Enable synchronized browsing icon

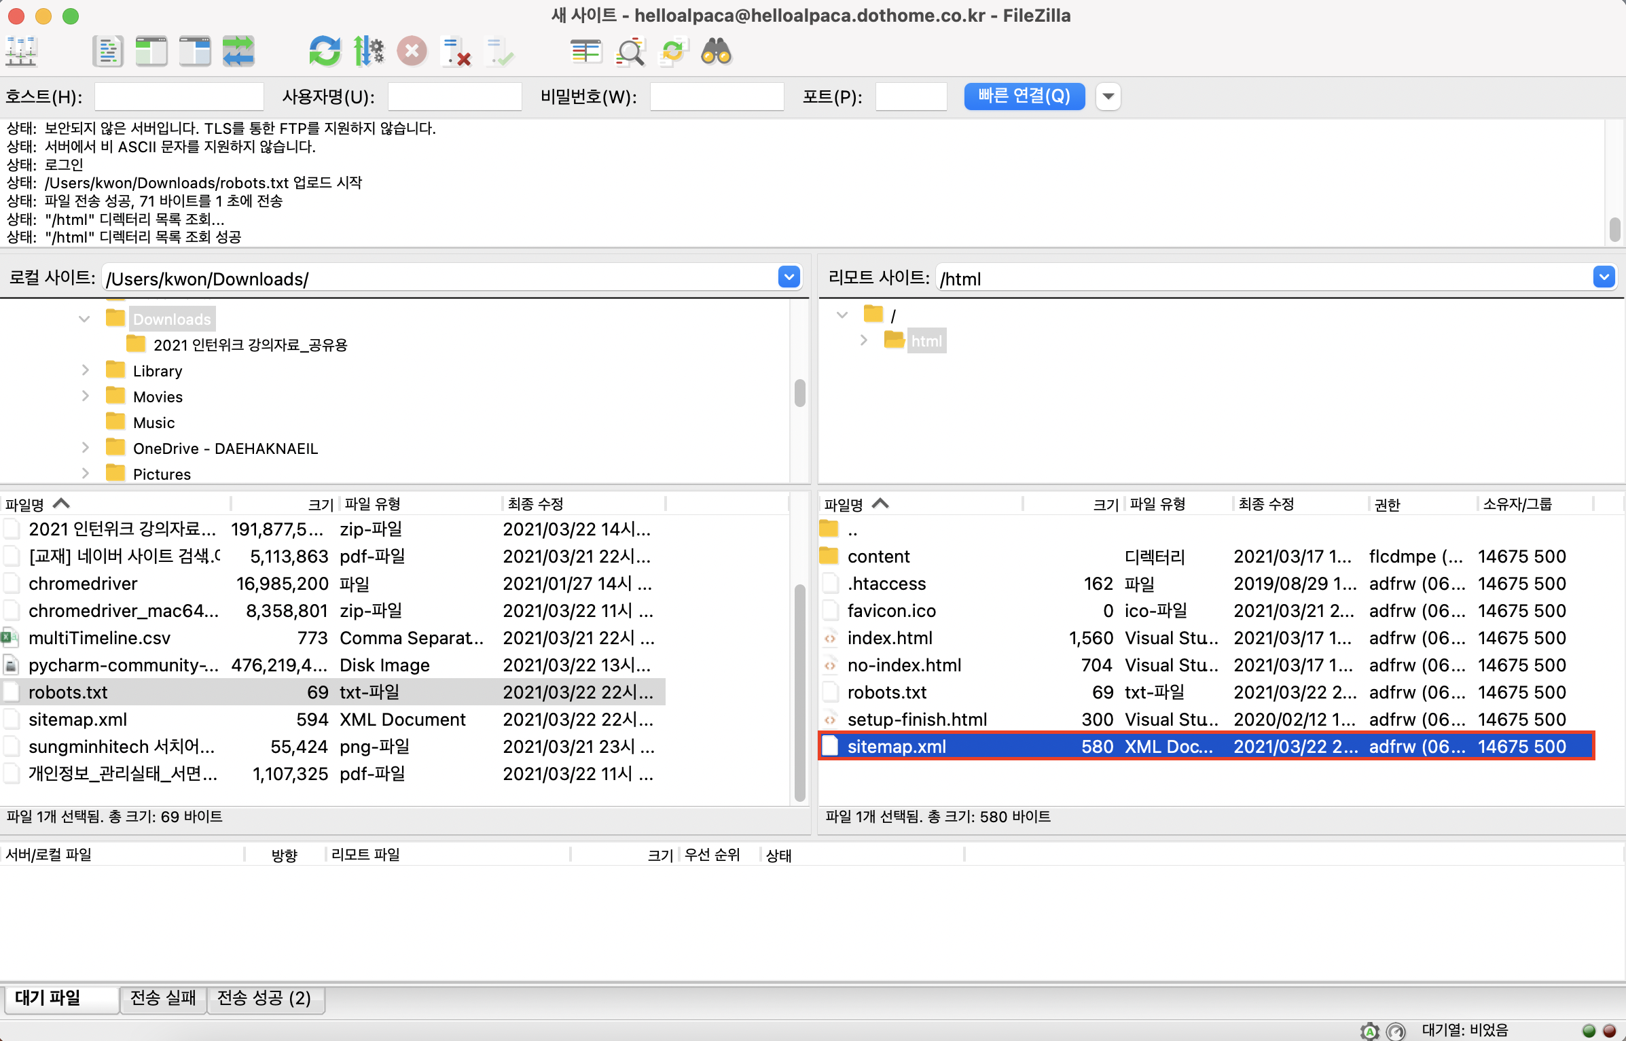673,52
